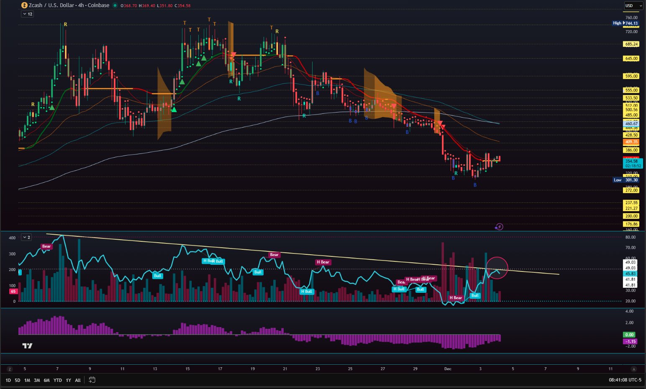The image size is (646, 389).
Task: Click the Zcash coin logo icon
Action: pos(24,5)
